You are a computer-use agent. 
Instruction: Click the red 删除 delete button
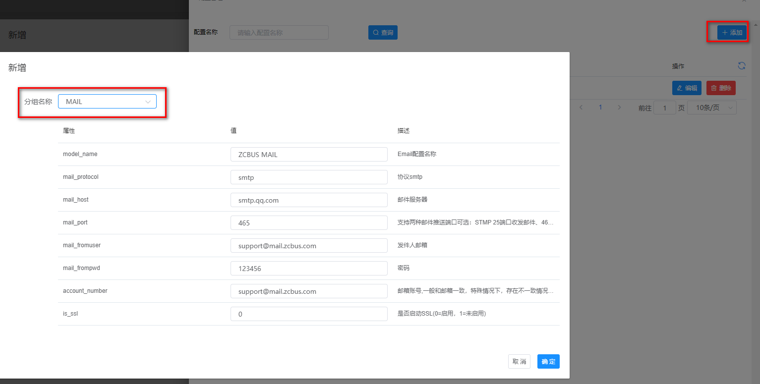[720, 88]
